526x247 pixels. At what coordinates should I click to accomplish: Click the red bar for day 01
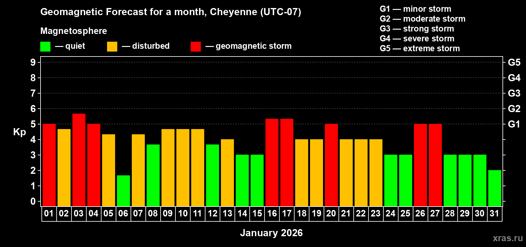click(49, 165)
